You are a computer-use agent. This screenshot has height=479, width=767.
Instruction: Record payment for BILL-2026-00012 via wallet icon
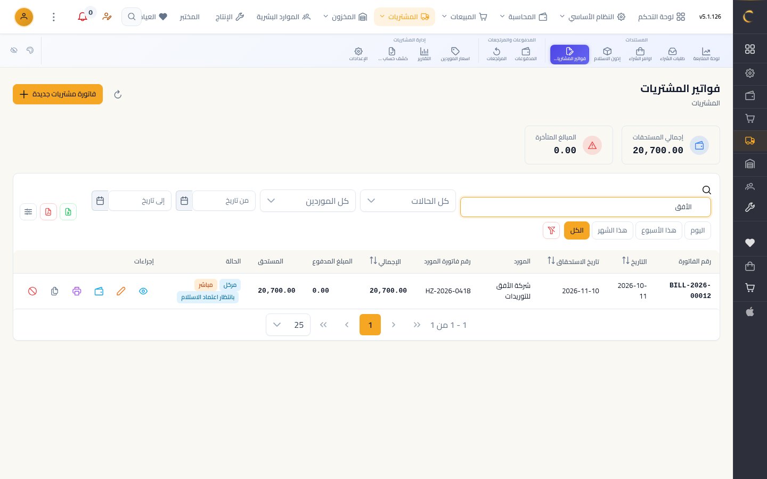pos(99,291)
